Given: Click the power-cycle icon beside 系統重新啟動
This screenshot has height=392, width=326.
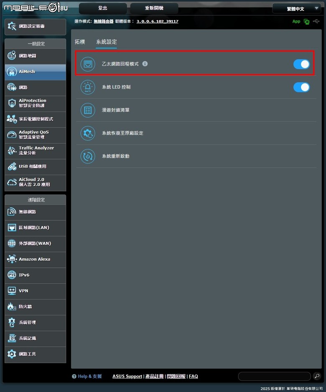Looking at the screenshot, I should (88, 156).
